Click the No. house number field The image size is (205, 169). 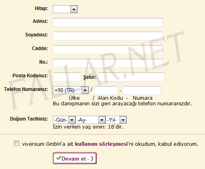pyautogui.click(x=108, y=63)
